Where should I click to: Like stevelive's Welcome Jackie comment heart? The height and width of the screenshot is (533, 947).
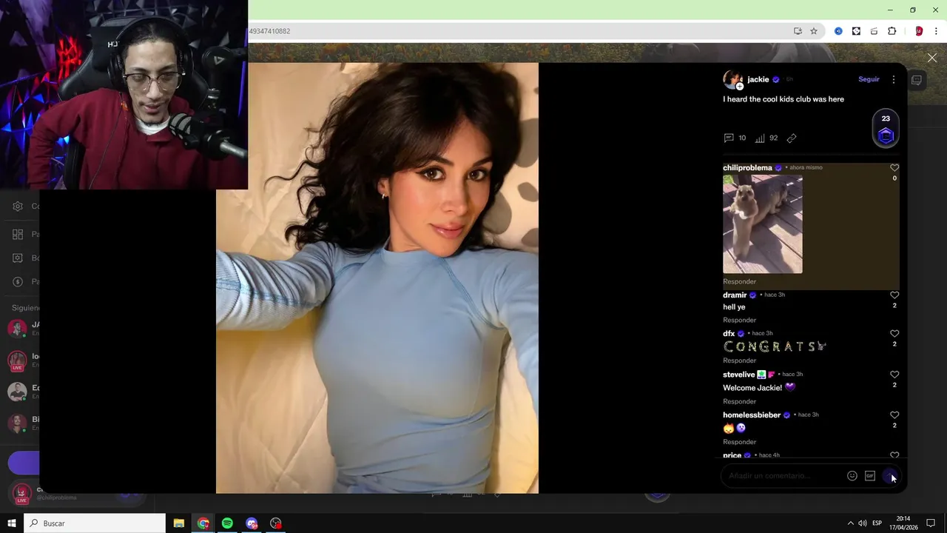(894, 375)
